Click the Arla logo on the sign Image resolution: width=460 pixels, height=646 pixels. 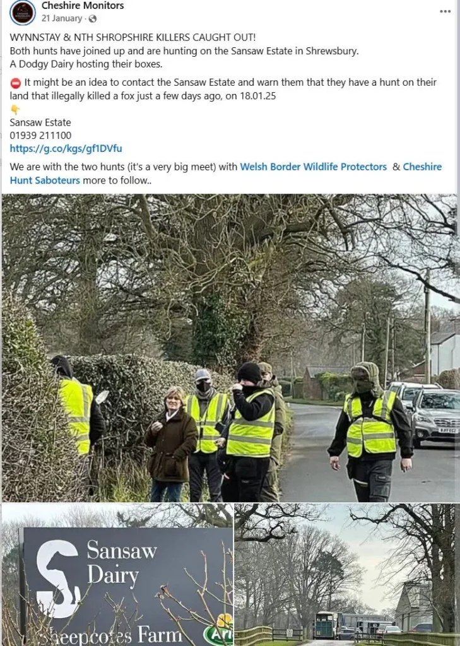coord(218,632)
